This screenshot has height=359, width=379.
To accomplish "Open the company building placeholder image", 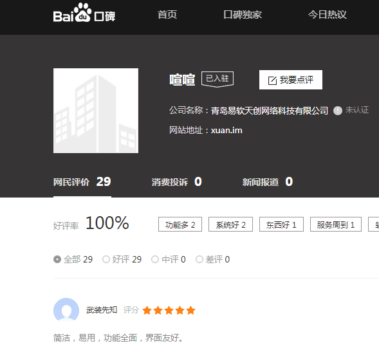I will (96, 111).
